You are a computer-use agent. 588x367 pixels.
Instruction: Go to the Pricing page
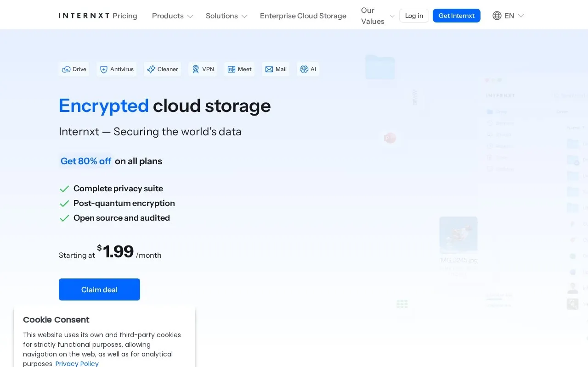tap(125, 16)
